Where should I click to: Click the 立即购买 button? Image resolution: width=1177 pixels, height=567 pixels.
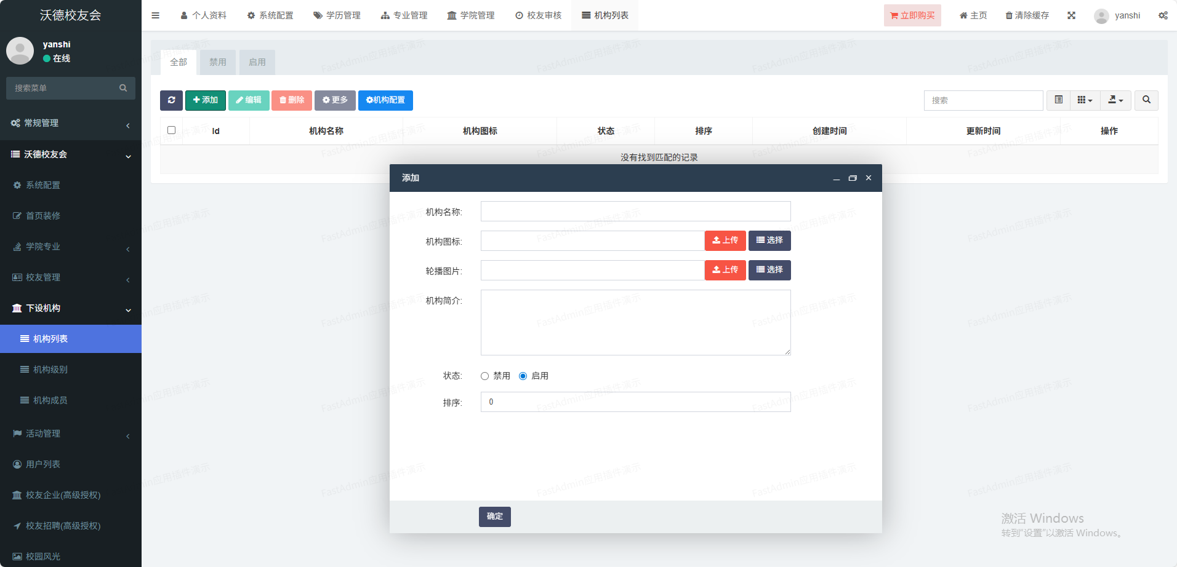point(912,15)
